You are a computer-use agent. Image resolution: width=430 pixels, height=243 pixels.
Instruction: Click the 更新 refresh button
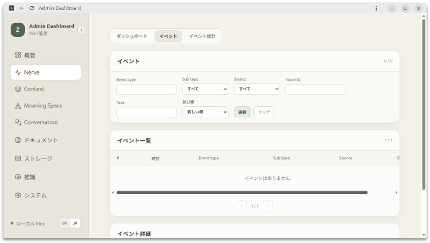click(242, 112)
